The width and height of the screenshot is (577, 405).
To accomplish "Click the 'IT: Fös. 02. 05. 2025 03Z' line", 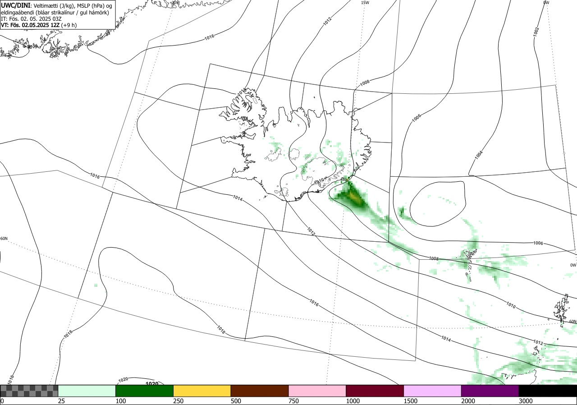I will [31, 19].
